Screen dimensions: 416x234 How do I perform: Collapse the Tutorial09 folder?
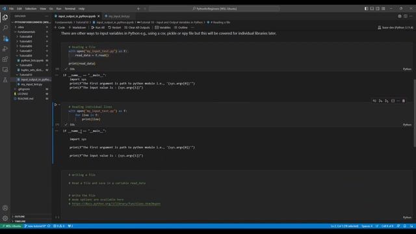(x=26, y=65)
